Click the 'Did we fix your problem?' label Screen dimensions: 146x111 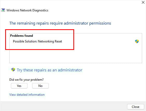(26, 80)
